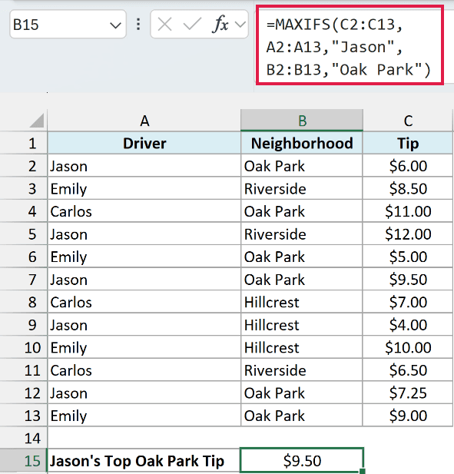Click the $10.00 tip cell

tap(408, 347)
